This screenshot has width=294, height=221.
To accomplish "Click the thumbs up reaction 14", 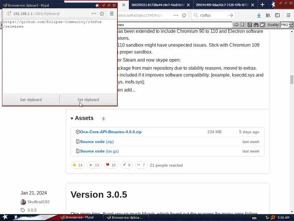I will 78,165.
